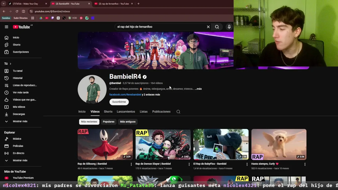Open the channel Shorts tab
The image size is (338, 190).
pyautogui.click(x=108, y=112)
